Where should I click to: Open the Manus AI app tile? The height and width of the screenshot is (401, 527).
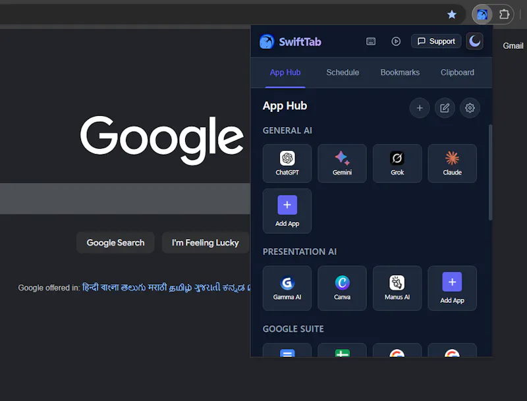397,288
